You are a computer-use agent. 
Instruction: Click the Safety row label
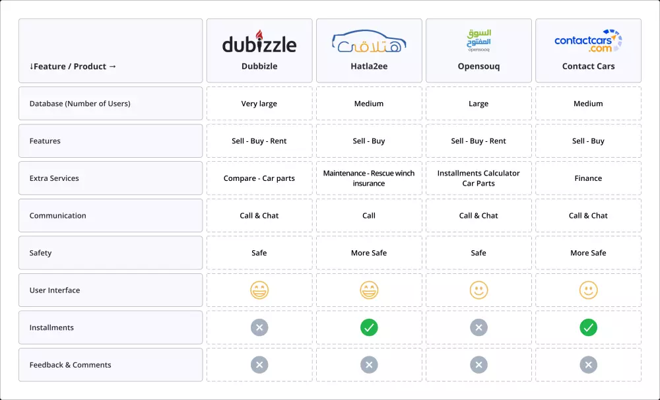pos(40,253)
